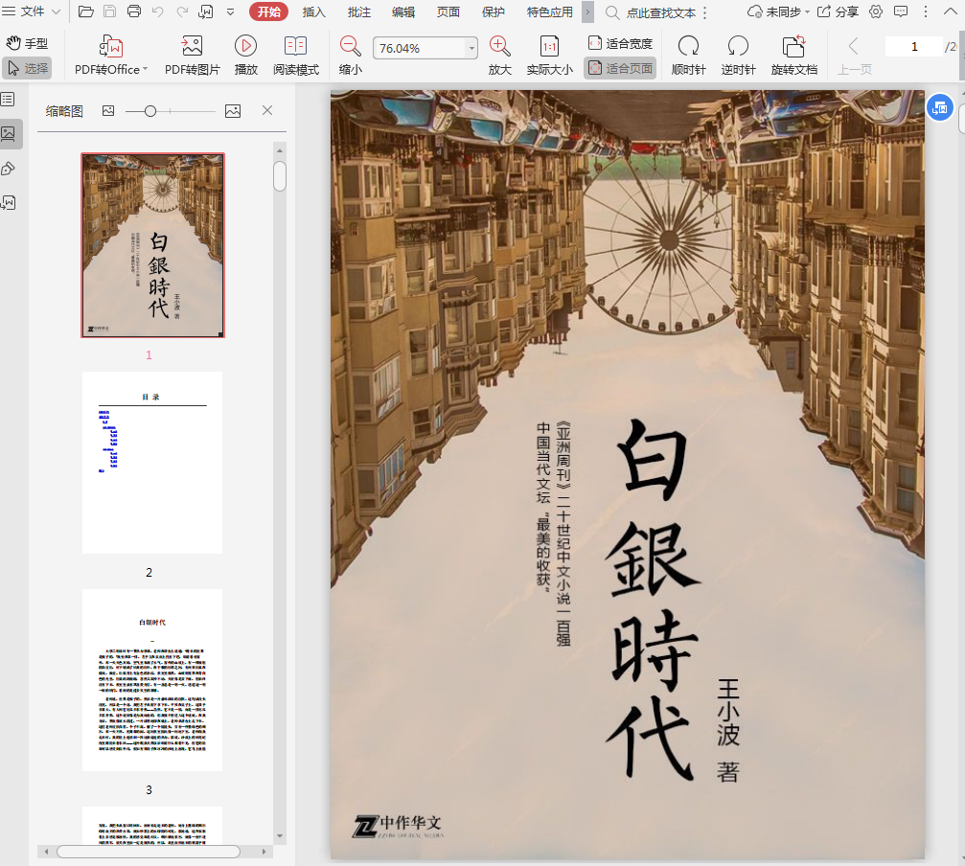This screenshot has width=965, height=866.
Task: Switch to the 插入 tab
Action: pyautogui.click(x=313, y=12)
